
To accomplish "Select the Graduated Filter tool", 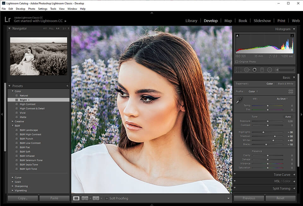I will tap(262, 70).
